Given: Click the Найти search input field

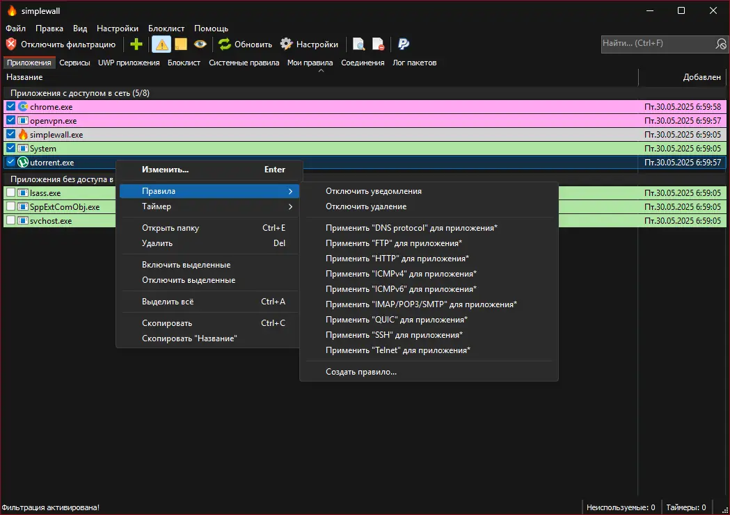Looking at the screenshot, I should pyautogui.click(x=656, y=44).
